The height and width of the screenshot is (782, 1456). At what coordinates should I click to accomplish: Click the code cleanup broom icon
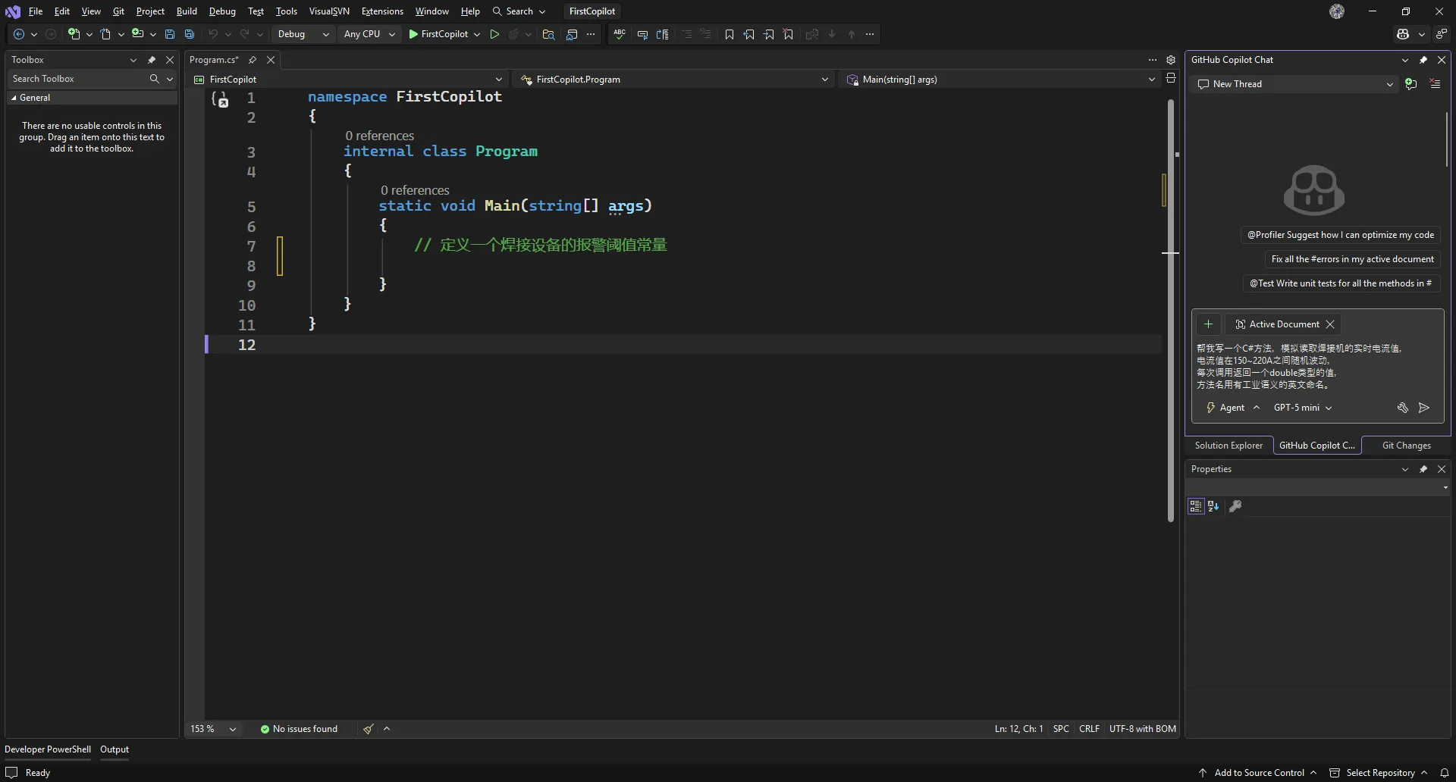[368, 729]
